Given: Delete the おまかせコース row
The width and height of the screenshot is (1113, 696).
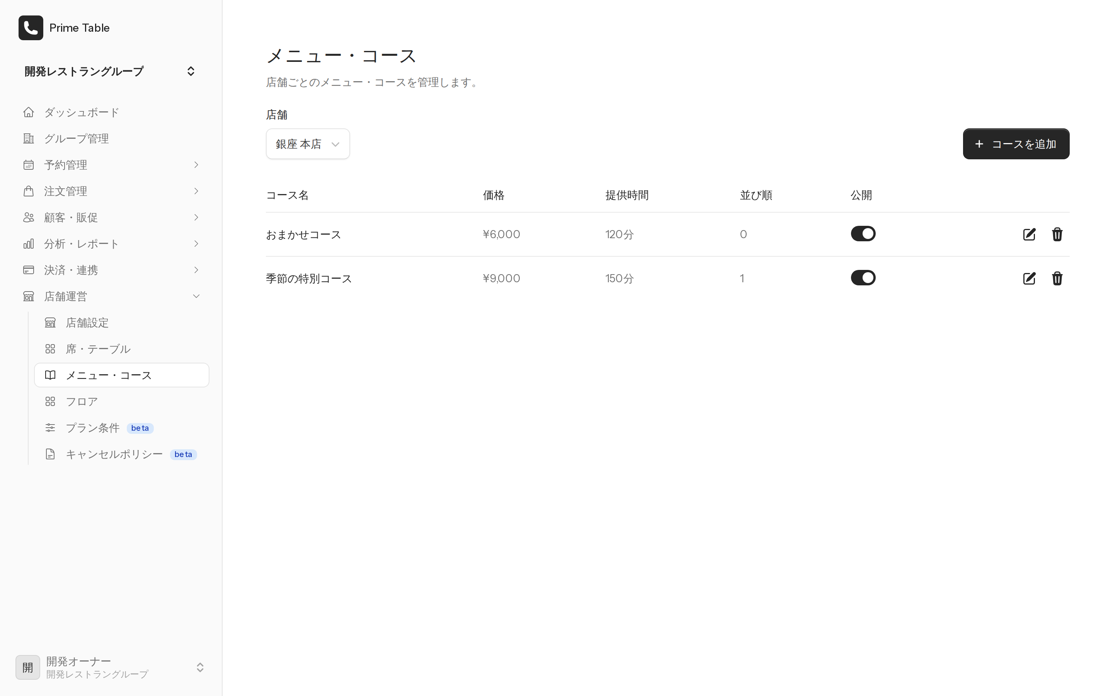Looking at the screenshot, I should point(1057,234).
